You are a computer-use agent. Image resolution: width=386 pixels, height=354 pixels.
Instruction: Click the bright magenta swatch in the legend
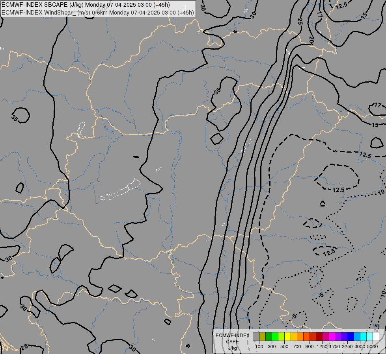tap(332, 336)
